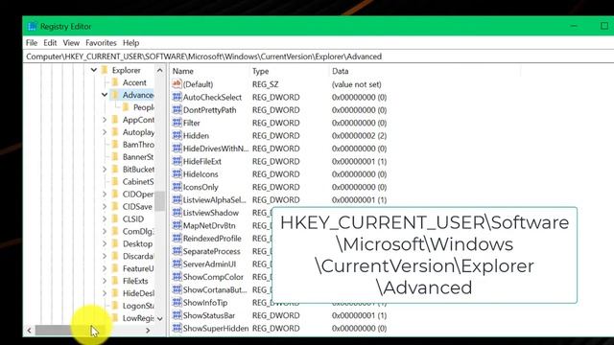The width and height of the screenshot is (614, 345).
Task: Open the Help menu
Action: click(130, 42)
